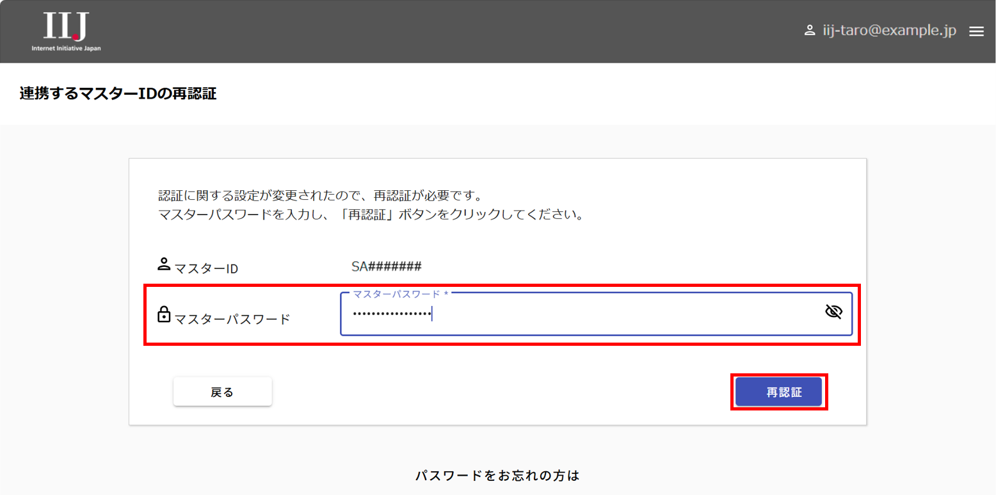The image size is (996, 495).
Task: Click the person icon beside マスターID
Action: [164, 264]
